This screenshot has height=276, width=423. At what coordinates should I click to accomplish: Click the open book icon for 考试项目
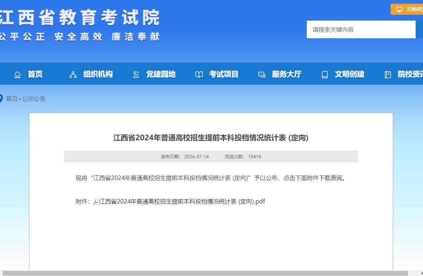coord(199,74)
